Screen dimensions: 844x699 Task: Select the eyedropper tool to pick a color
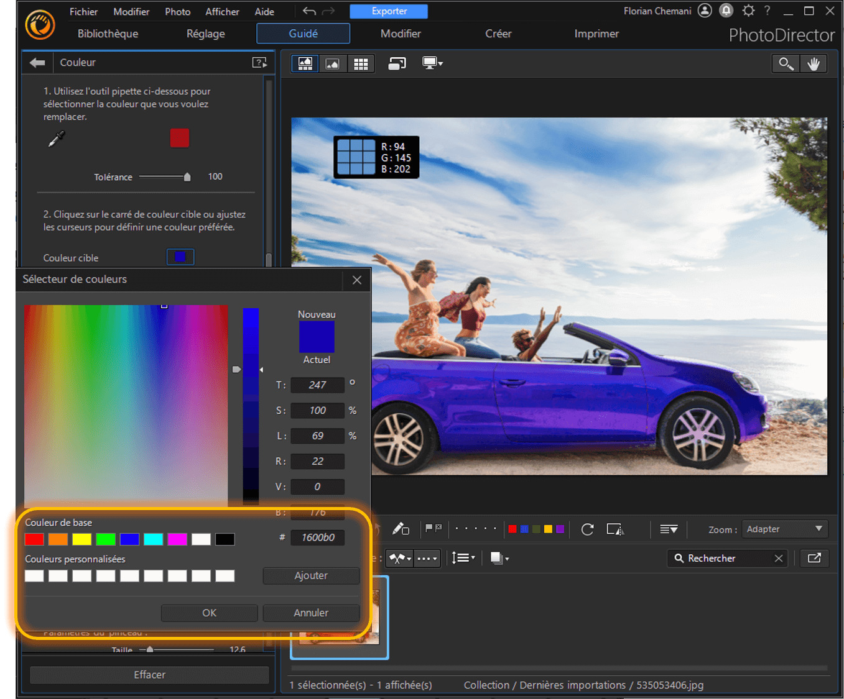click(55, 138)
